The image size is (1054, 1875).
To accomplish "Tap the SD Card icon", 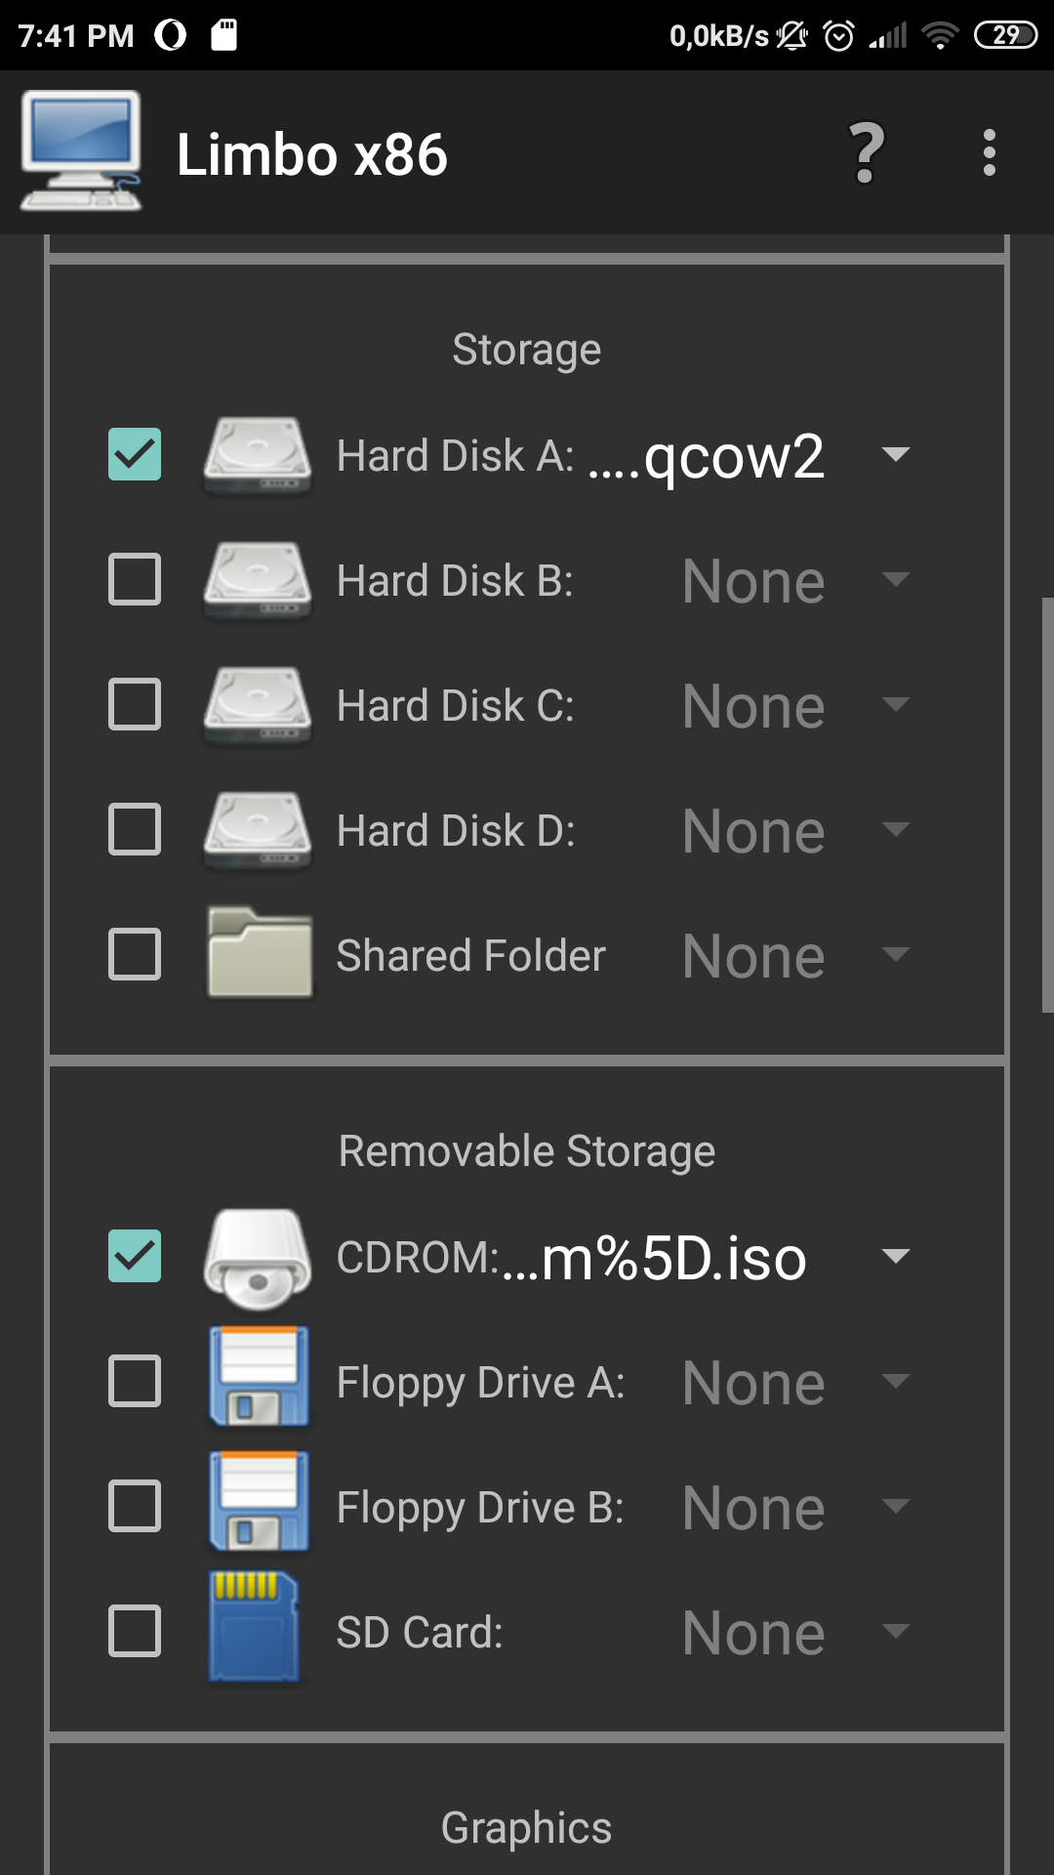I will (254, 1631).
